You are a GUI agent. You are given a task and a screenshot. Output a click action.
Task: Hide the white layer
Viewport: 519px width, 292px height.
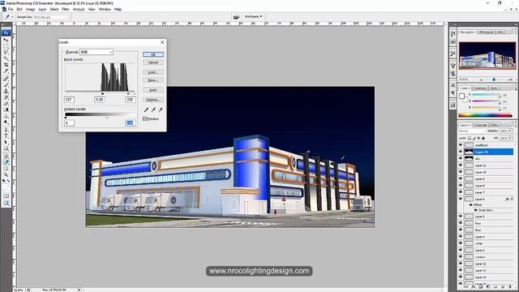[461, 243]
